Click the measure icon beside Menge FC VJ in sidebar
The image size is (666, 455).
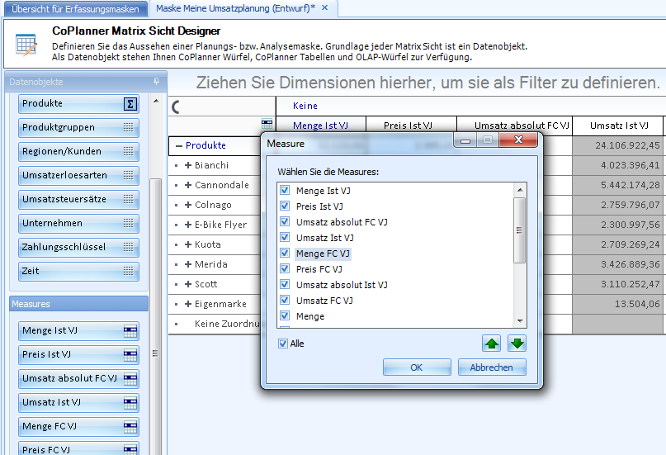[130, 427]
